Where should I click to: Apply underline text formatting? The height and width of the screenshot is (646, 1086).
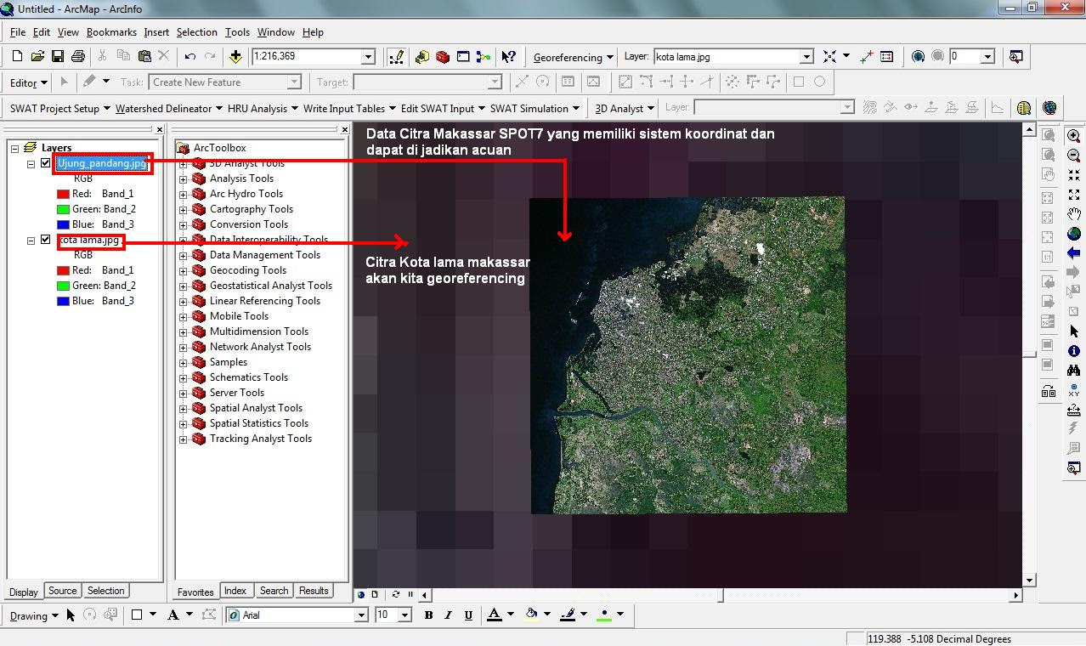pos(468,615)
